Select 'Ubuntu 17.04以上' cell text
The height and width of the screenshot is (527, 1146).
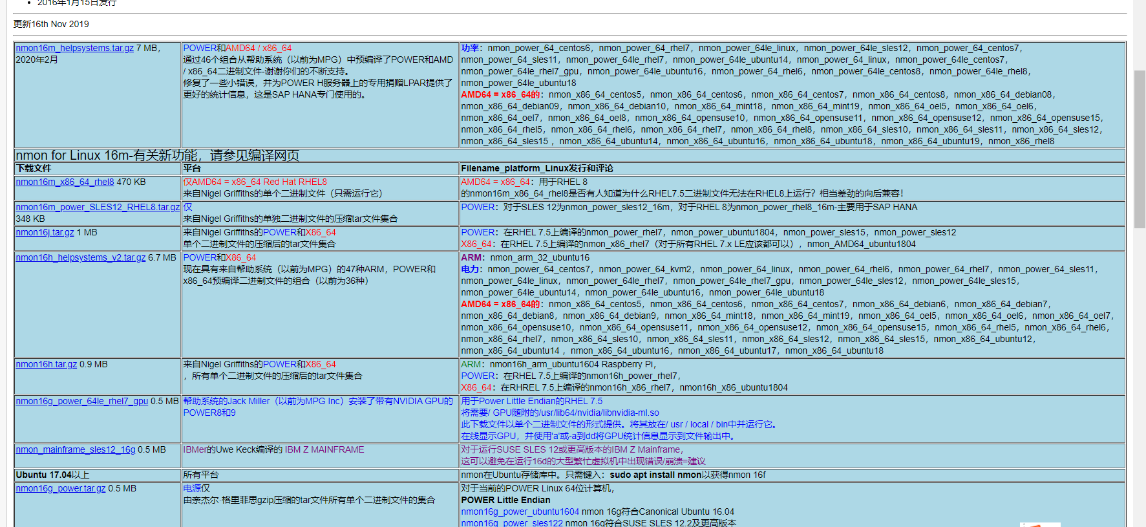click(x=52, y=475)
